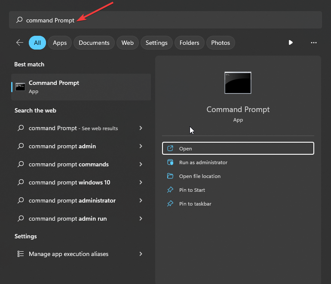Image resolution: width=331 pixels, height=284 pixels.
Task: Click the large Command Prompt preview icon
Action: (x=238, y=83)
